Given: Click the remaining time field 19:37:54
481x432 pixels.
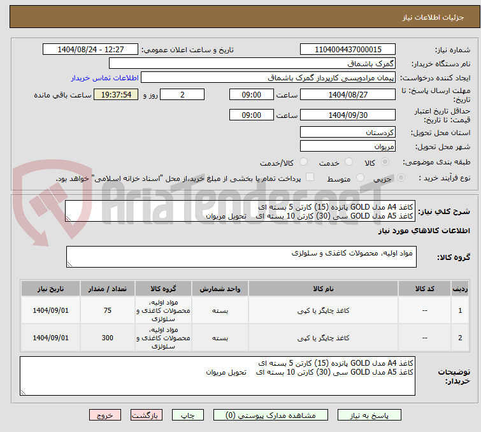Looking at the screenshot, I should [116, 94].
